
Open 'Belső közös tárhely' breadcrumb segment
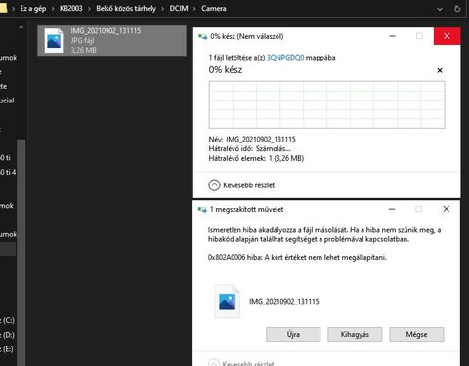(x=126, y=8)
